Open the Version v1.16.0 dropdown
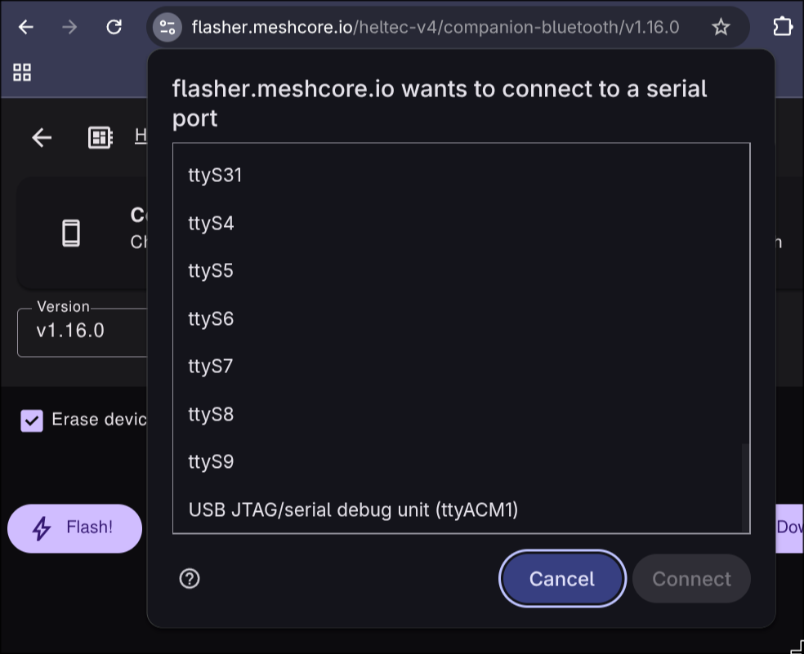The image size is (804, 654). pyautogui.click(x=82, y=332)
